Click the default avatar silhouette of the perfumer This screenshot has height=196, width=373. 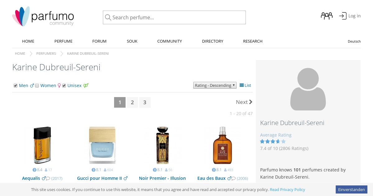[308, 89]
